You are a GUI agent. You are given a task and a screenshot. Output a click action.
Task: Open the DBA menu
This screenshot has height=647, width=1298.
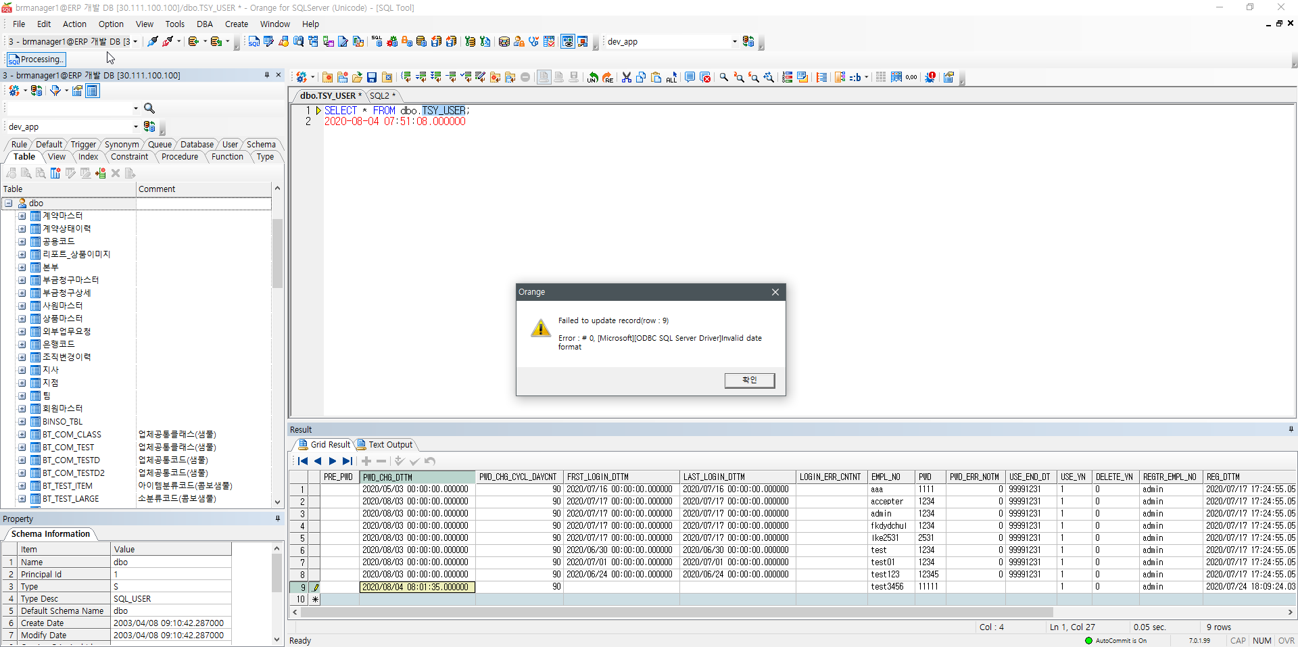click(204, 24)
